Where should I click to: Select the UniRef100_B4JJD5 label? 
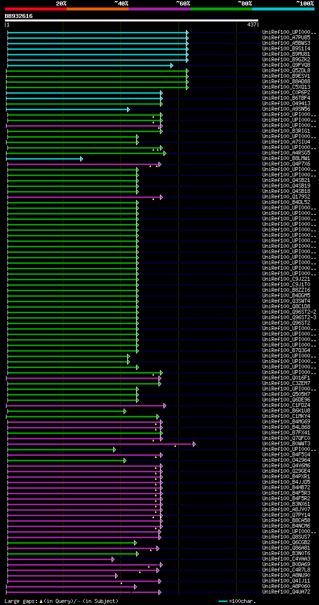(x=286, y=482)
